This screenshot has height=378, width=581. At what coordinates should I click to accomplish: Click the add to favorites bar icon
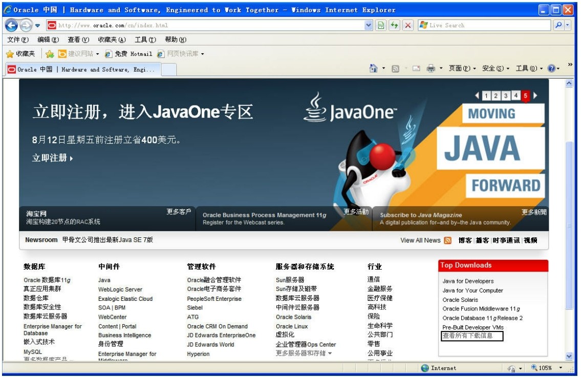(49, 54)
